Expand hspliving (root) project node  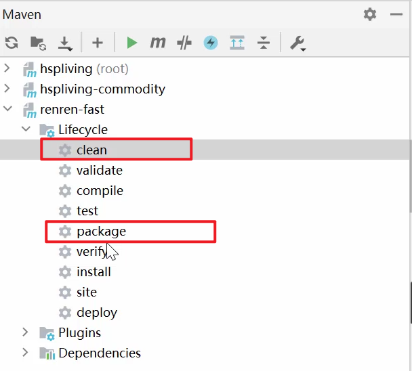7,68
